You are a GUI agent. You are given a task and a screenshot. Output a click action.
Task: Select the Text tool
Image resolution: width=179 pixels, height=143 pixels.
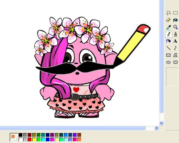(175, 41)
